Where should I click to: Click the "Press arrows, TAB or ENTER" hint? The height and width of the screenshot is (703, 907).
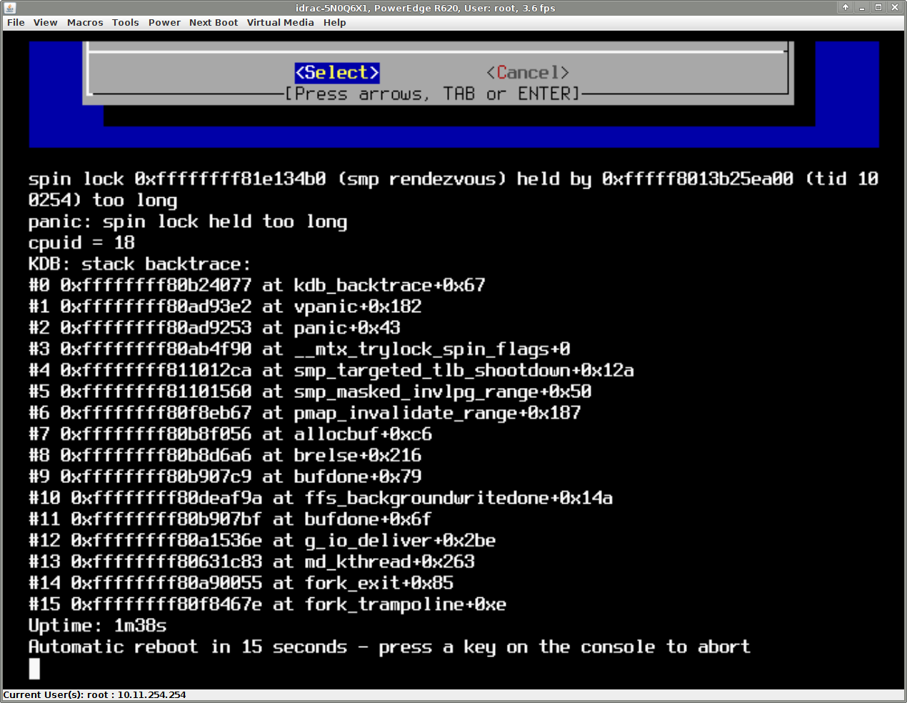[432, 94]
